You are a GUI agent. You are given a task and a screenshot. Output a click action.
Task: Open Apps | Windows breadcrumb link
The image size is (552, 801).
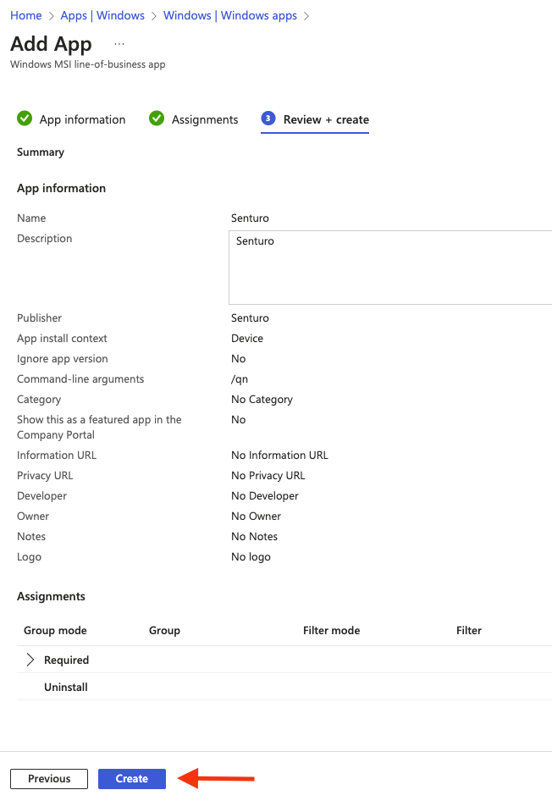tap(102, 15)
